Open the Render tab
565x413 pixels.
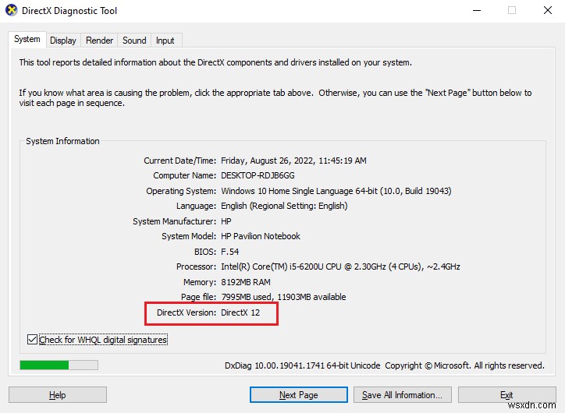coord(99,41)
